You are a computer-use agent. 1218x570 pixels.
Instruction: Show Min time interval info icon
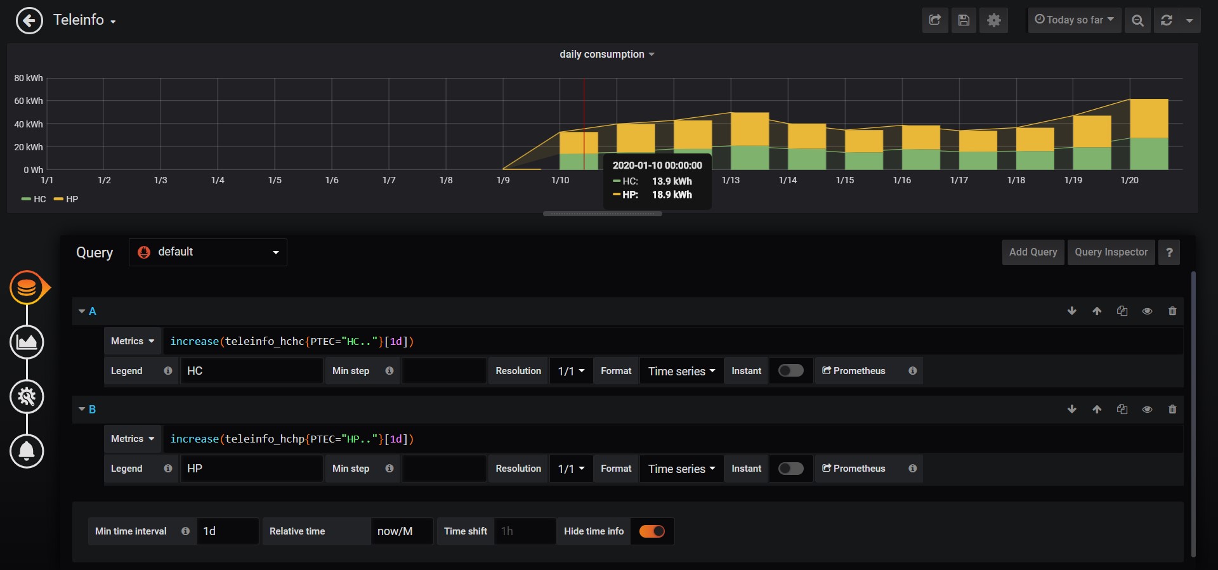185,531
